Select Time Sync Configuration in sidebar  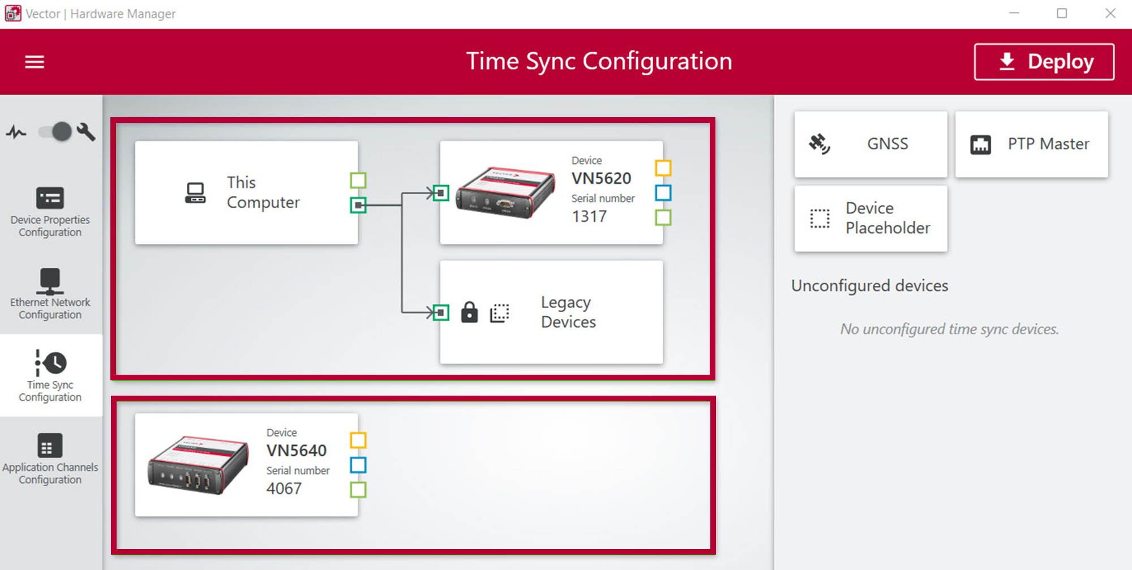point(50,376)
